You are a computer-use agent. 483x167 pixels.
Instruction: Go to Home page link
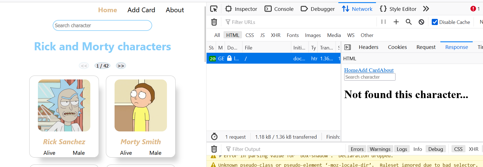point(108,10)
